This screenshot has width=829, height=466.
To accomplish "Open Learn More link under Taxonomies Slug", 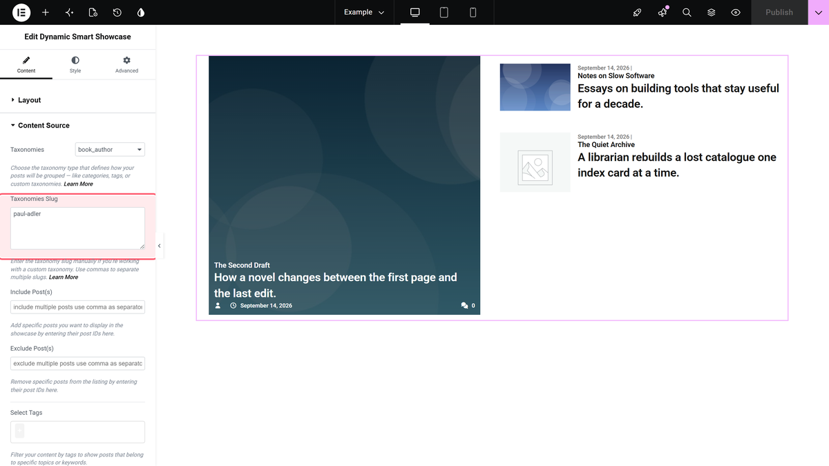I will [x=64, y=277].
